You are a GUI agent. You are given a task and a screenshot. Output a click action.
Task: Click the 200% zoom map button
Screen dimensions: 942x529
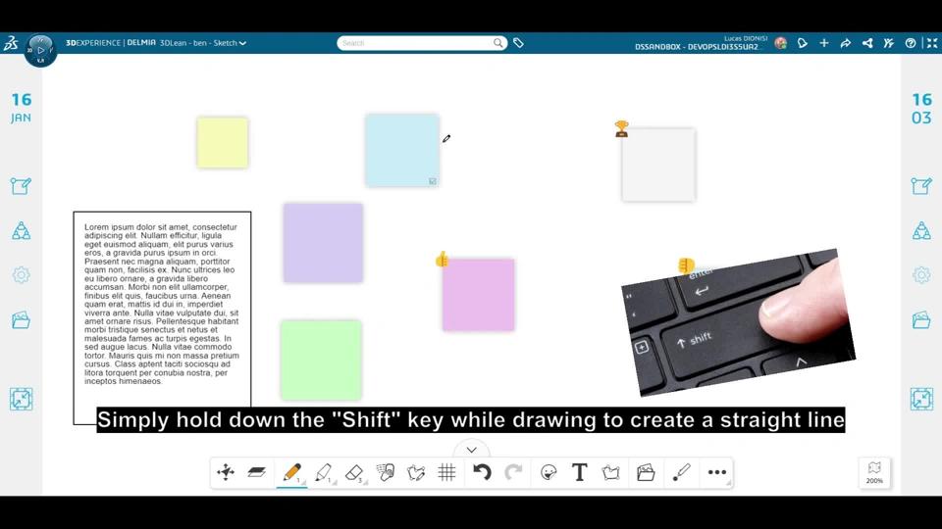pyautogui.click(x=874, y=472)
